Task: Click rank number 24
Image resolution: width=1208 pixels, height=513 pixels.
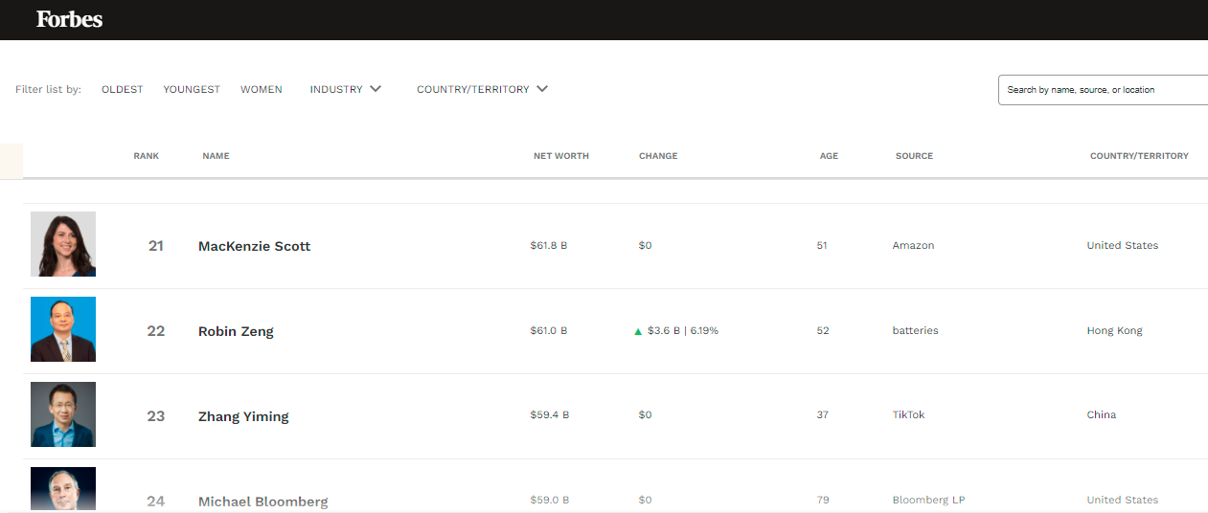Action: click(x=156, y=502)
